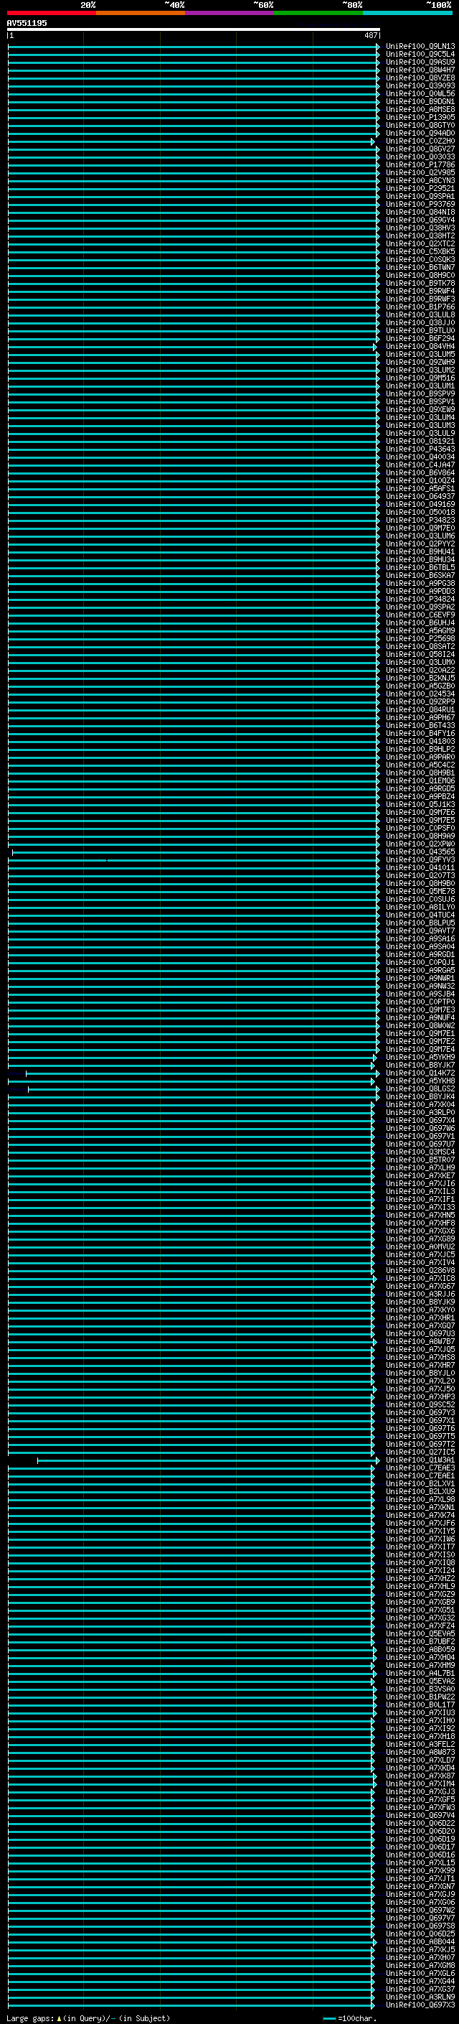Select hit label UniRef100_B6T433
The height and width of the screenshot is (2024, 459).
pyautogui.click(x=420, y=726)
